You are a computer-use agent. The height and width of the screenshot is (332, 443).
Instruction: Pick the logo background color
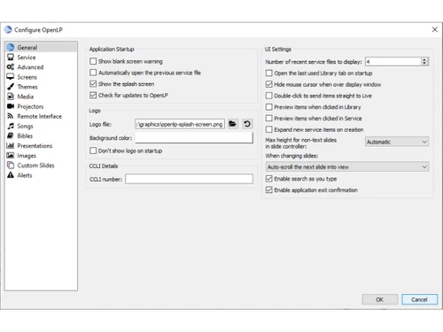pyautogui.click(x=194, y=138)
